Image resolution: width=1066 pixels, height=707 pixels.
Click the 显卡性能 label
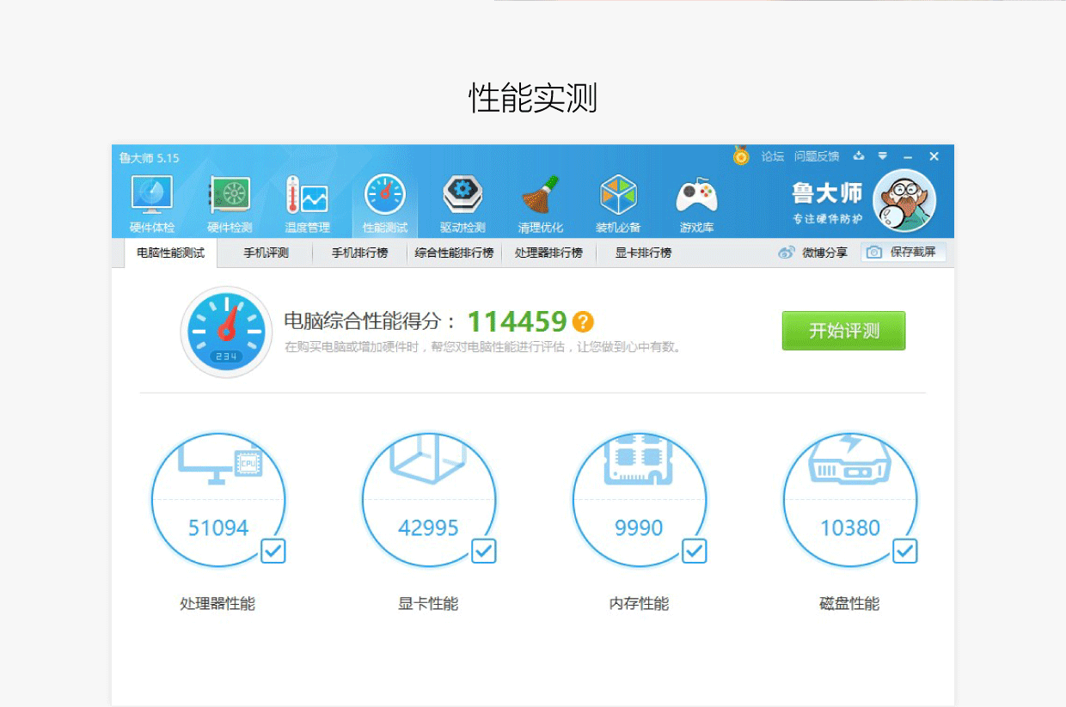coord(428,604)
